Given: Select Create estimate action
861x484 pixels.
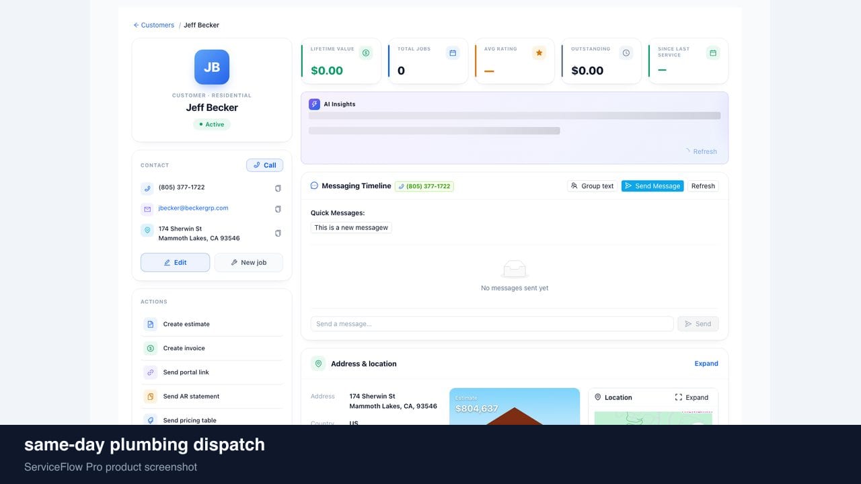Looking at the screenshot, I should coord(212,324).
